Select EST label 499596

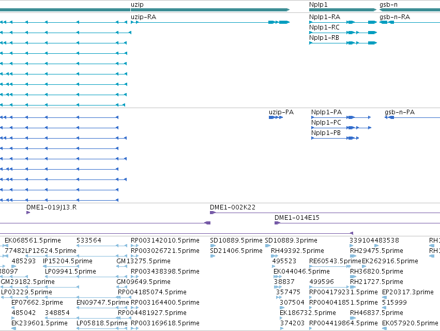(322, 282)
